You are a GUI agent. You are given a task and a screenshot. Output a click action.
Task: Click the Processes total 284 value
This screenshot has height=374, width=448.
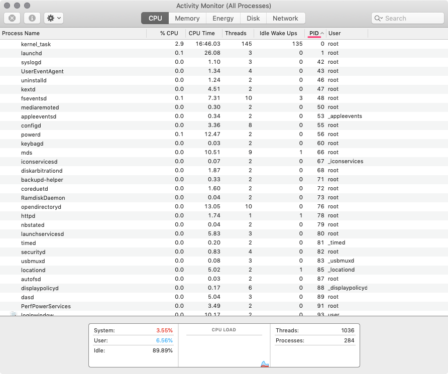[349, 340]
